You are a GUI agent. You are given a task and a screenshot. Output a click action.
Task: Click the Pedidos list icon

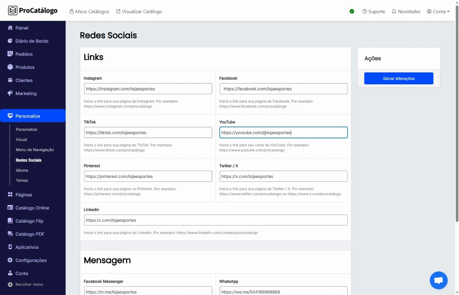[10, 54]
